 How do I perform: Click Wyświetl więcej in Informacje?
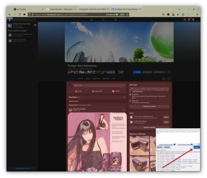coord(138,91)
